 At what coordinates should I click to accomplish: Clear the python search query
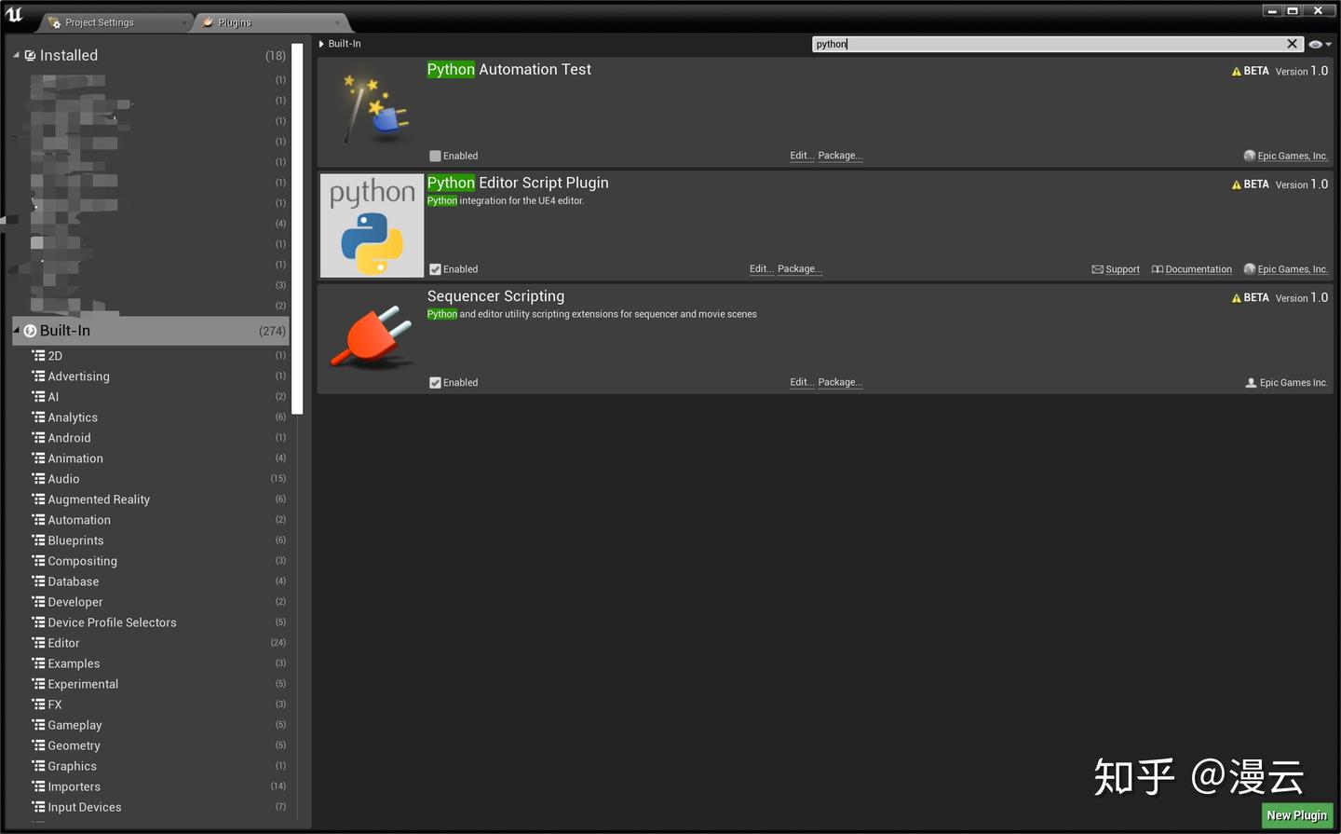pyautogui.click(x=1293, y=44)
